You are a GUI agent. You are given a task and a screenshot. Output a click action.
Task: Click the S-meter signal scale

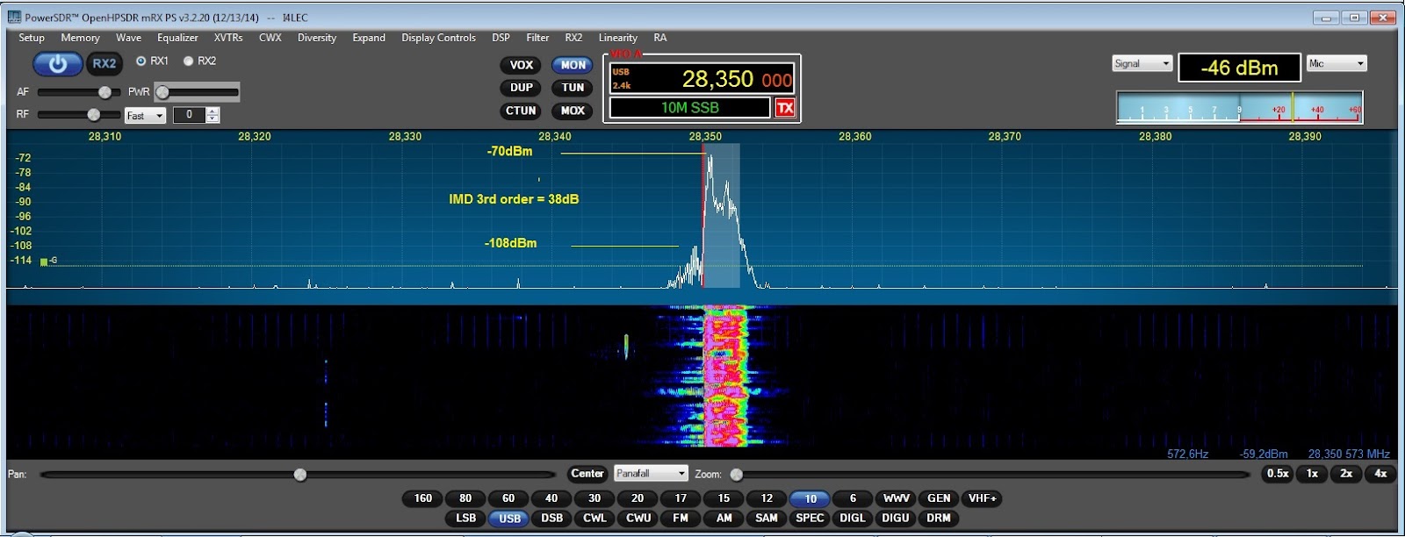tap(1239, 106)
